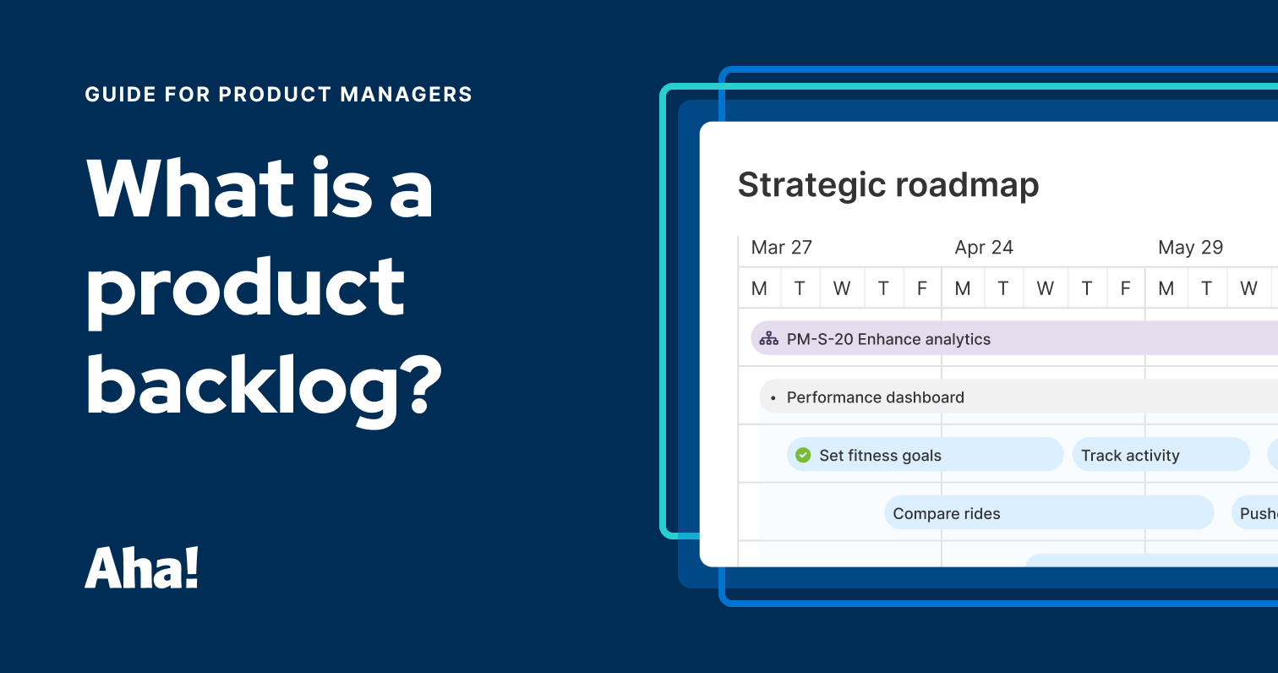Select the Compare rides record bar

[x=947, y=513]
